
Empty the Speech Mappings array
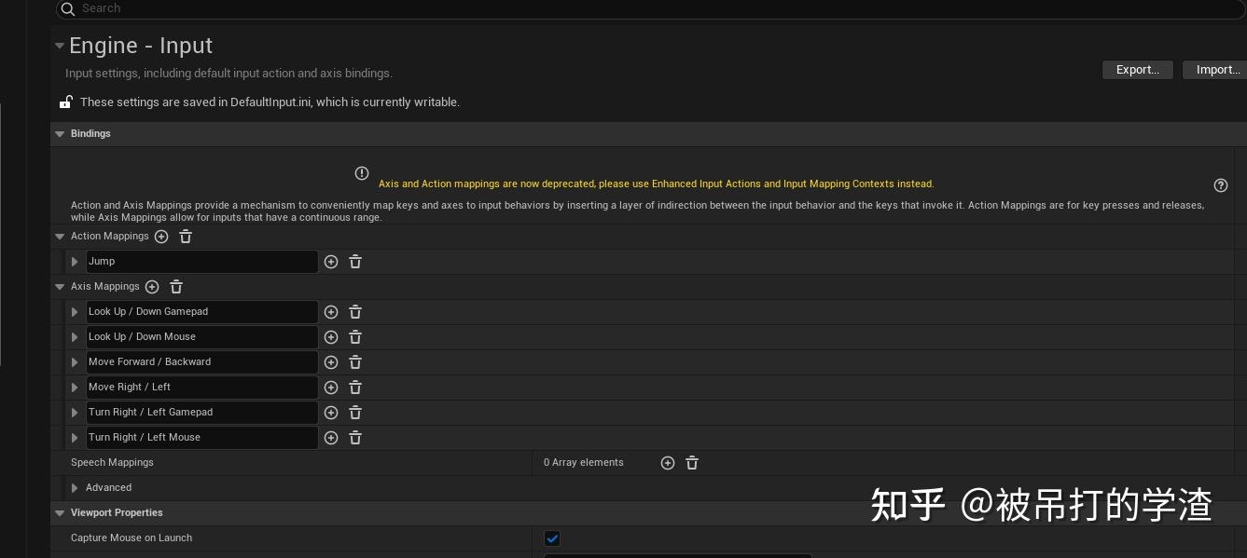click(692, 463)
